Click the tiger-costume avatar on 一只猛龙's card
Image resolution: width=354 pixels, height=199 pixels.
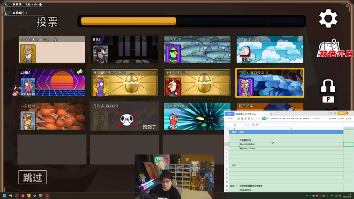pyautogui.click(x=28, y=120)
